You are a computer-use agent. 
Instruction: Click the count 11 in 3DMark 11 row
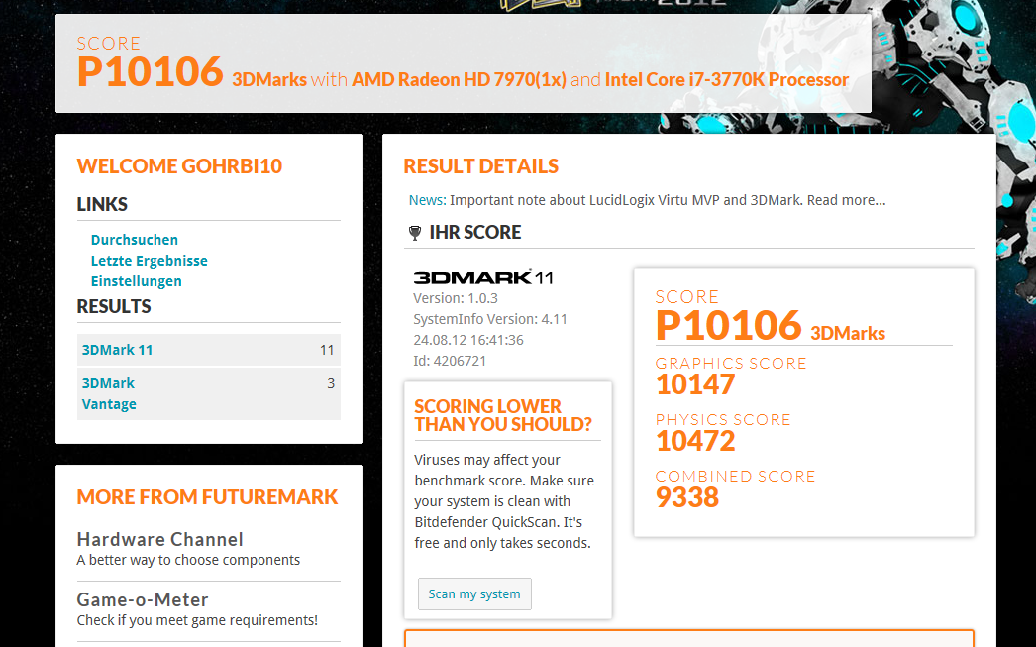pos(327,350)
